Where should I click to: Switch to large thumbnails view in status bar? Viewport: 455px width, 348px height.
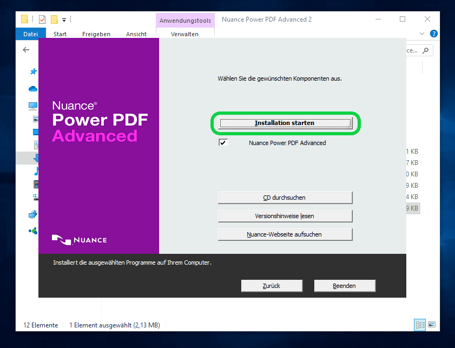coord(432,325)
